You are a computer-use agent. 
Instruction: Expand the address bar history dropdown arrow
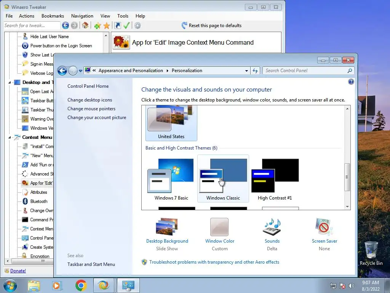tap(246, 71)
